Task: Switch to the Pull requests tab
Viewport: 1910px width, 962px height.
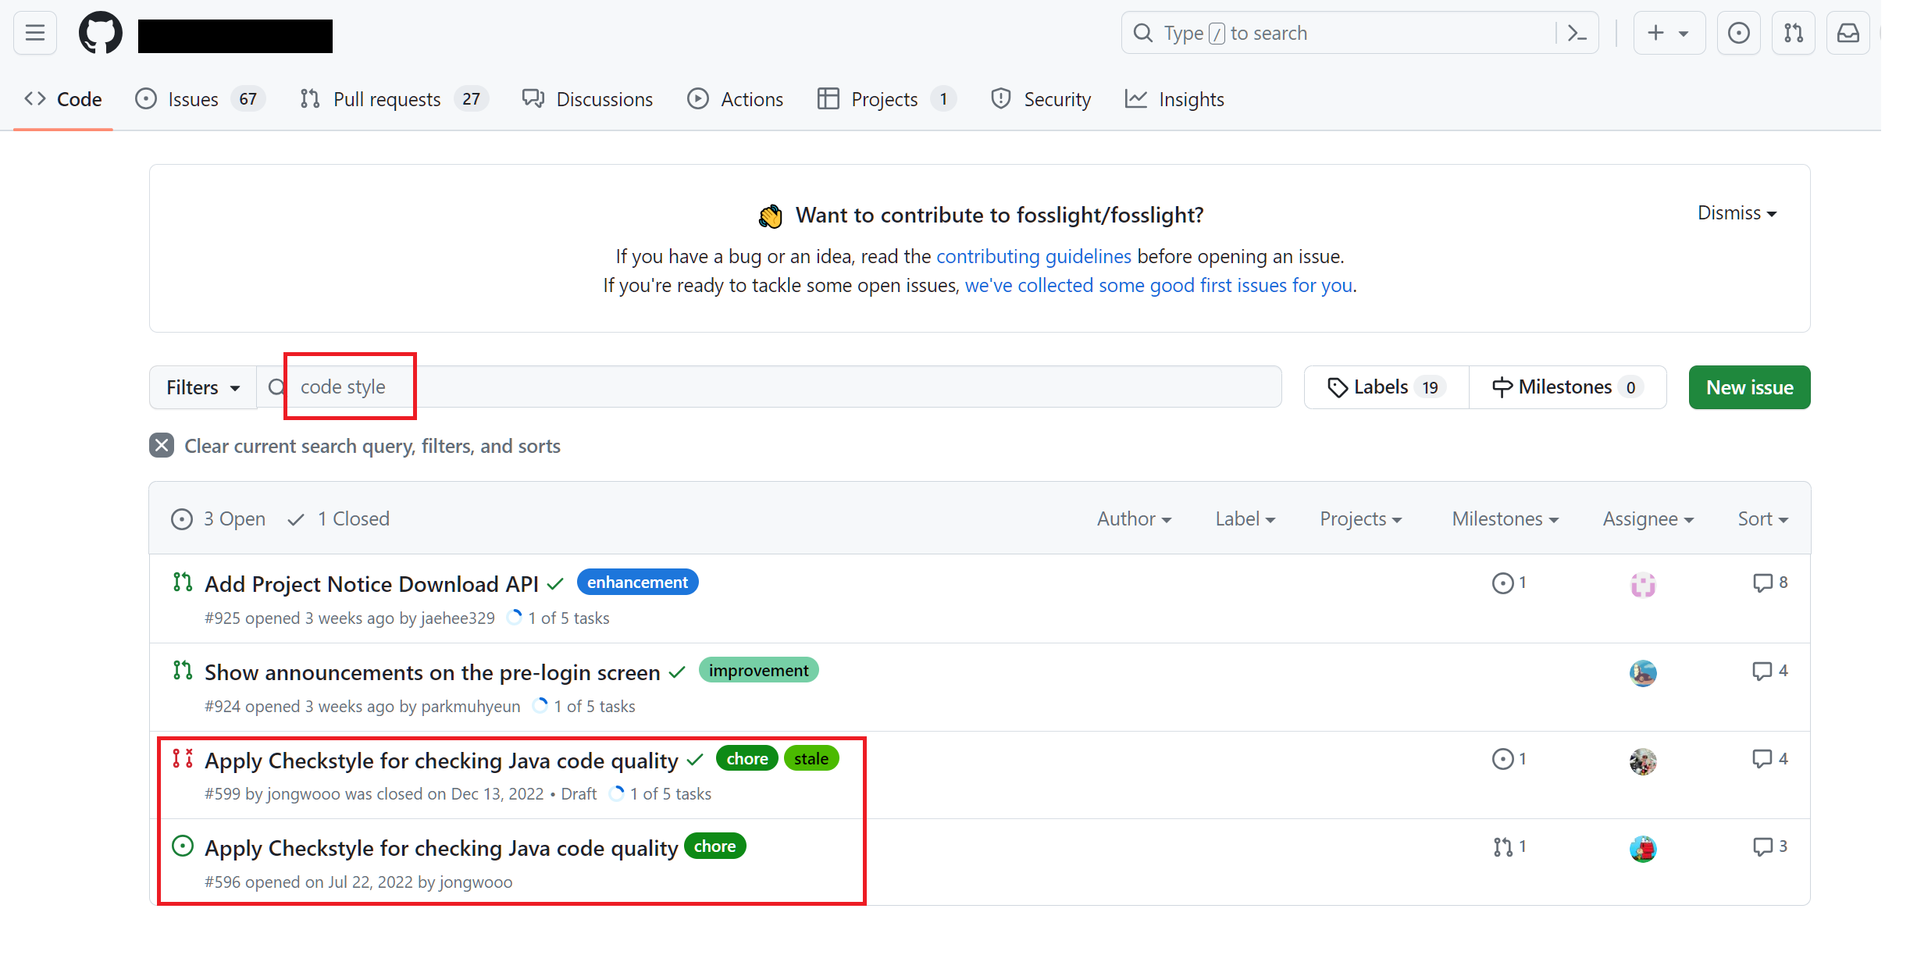Action: click(387, 99)
